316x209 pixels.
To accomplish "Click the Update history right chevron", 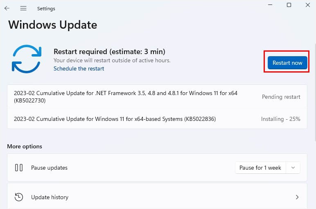I will point(297,197).
